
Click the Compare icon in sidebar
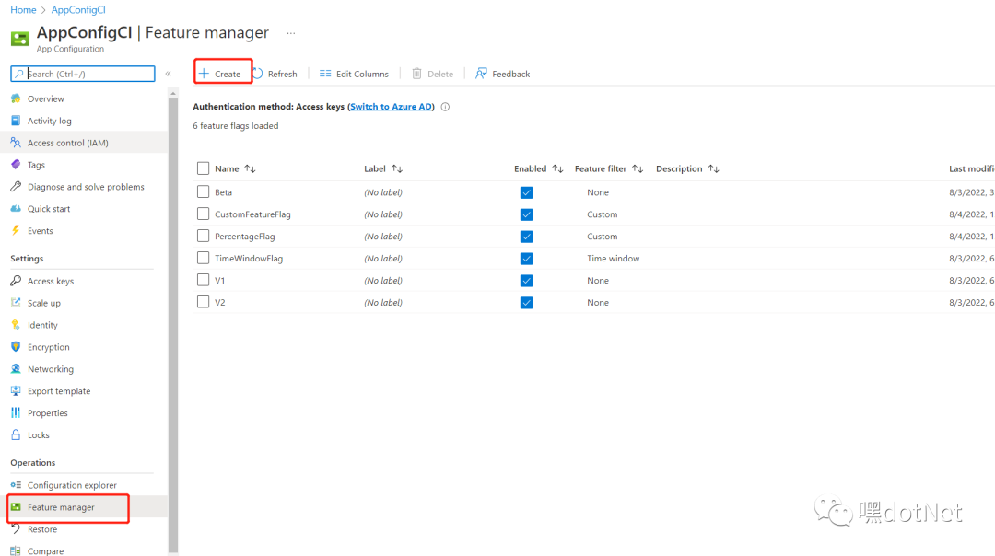(x=16, y=550)
